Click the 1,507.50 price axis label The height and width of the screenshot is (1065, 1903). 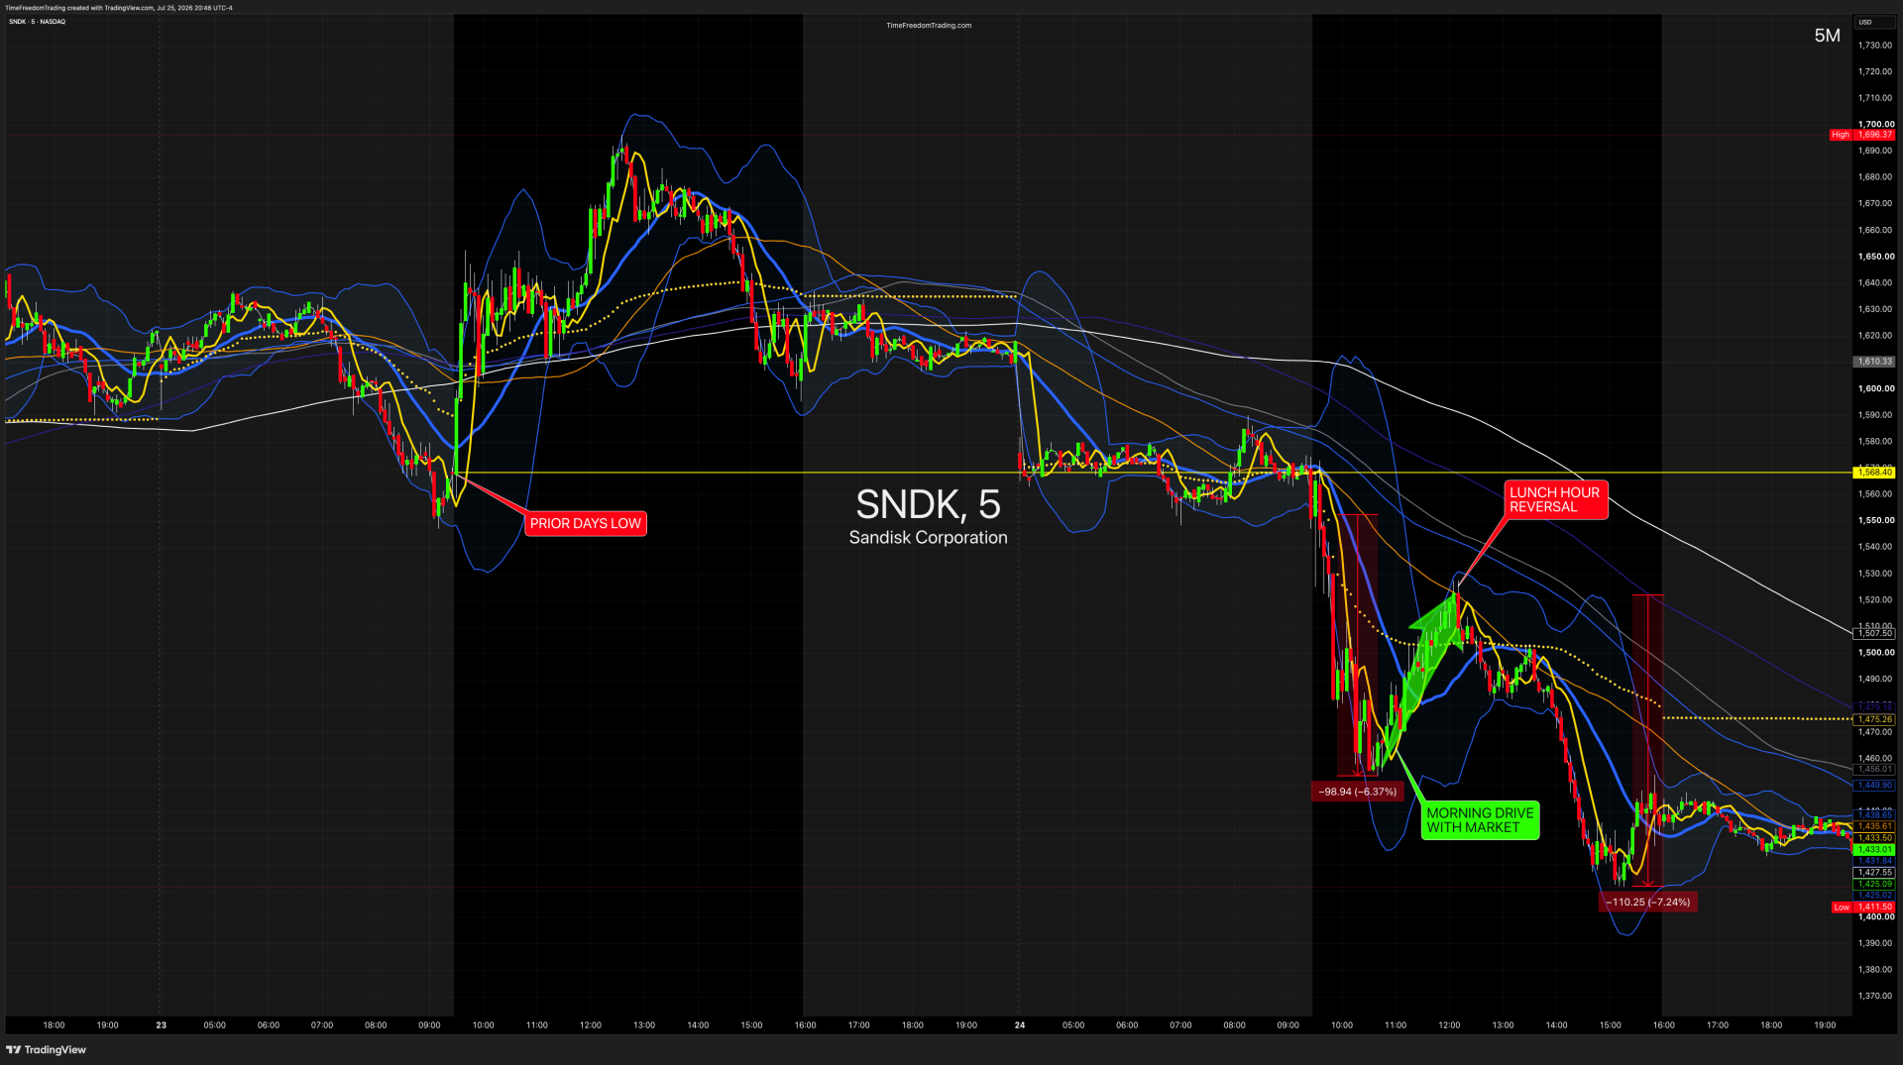(x=1874, y=633)
